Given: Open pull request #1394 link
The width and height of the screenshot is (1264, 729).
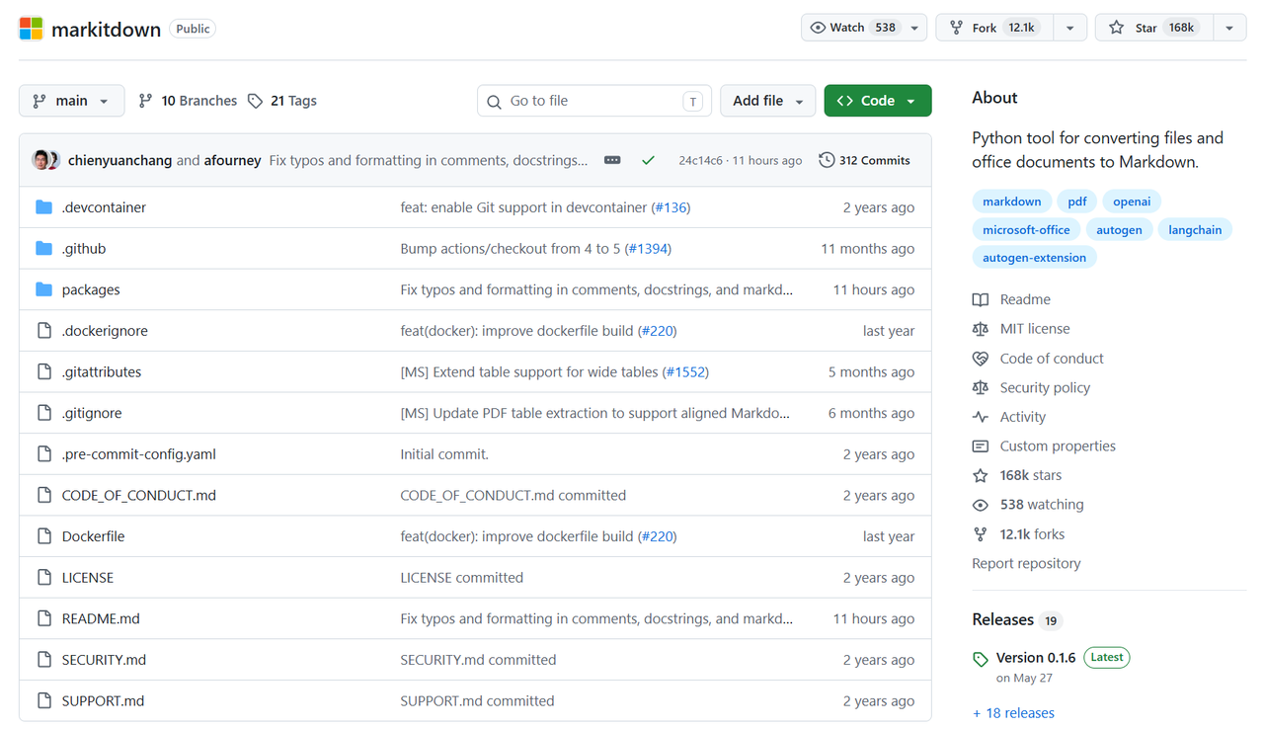Looking at the screenshot, I should pyautogui.click(x=648, y=249).
